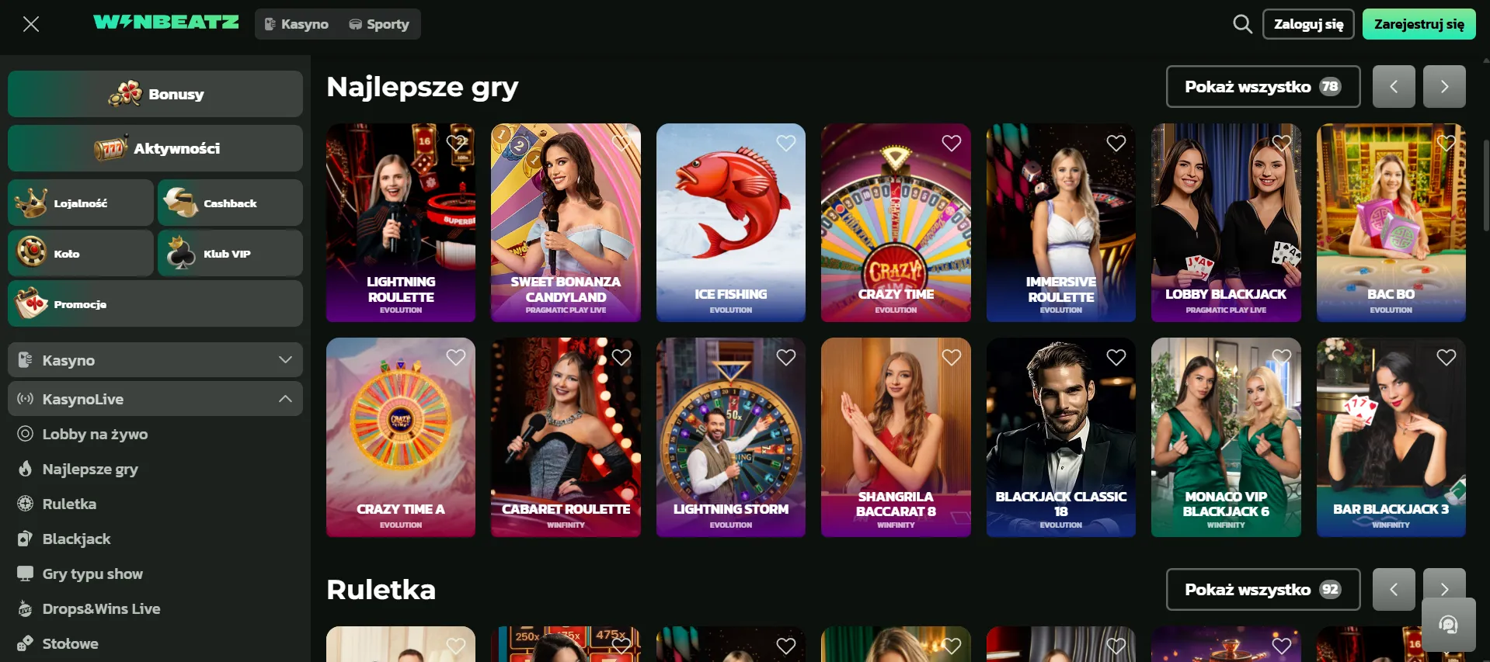1490x662 pixels.
Task: Open the live chat support icon
Action: click(x=1448, y=625)
